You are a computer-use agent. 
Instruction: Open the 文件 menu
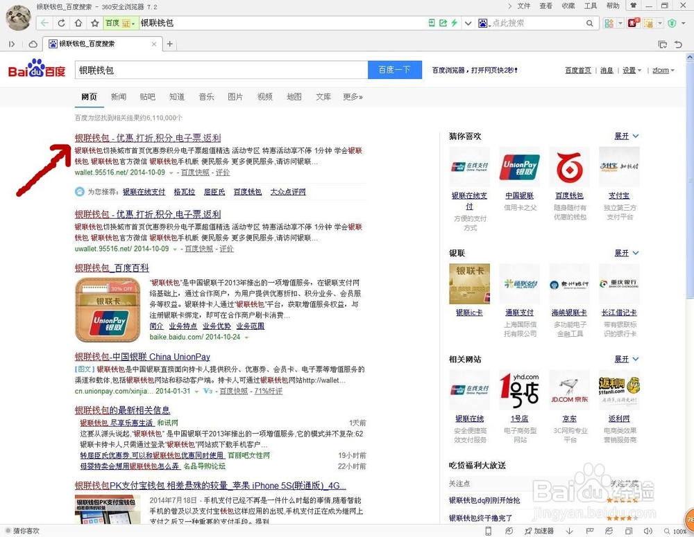pyautogui.click(x=523, y=6)
